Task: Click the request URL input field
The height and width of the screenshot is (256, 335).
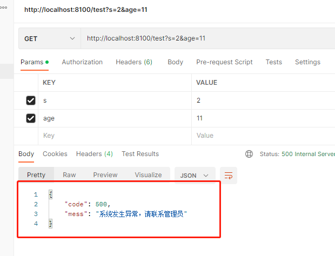Action: pos(208,38)
